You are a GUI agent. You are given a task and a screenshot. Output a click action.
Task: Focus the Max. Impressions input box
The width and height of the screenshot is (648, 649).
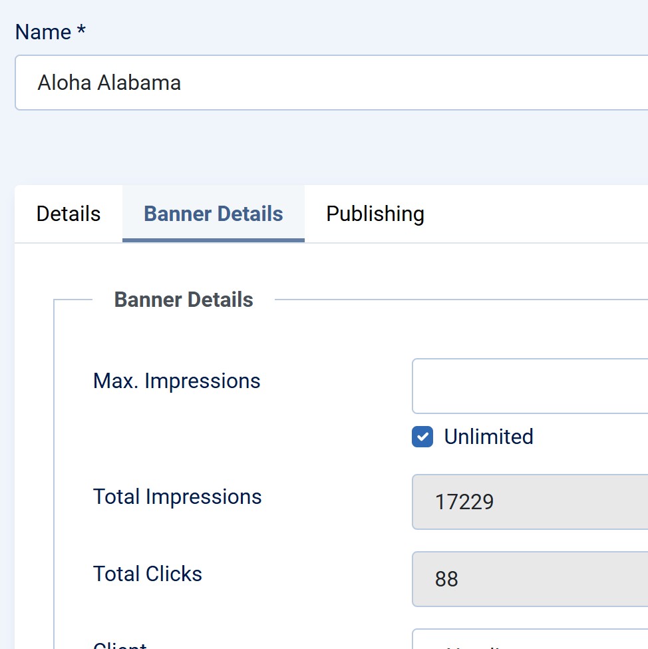(530, 386)
